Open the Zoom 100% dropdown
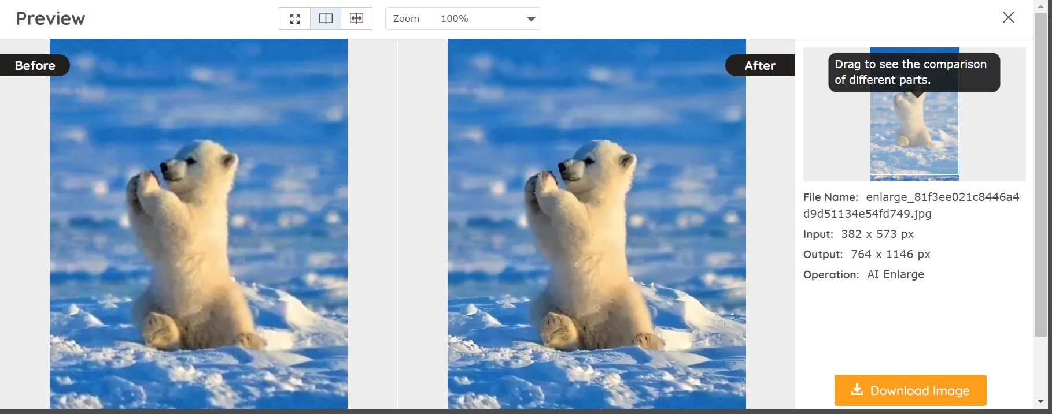The width and height of the screenshot is (1052, 414). pyautogui.click(x=463, y=18)
